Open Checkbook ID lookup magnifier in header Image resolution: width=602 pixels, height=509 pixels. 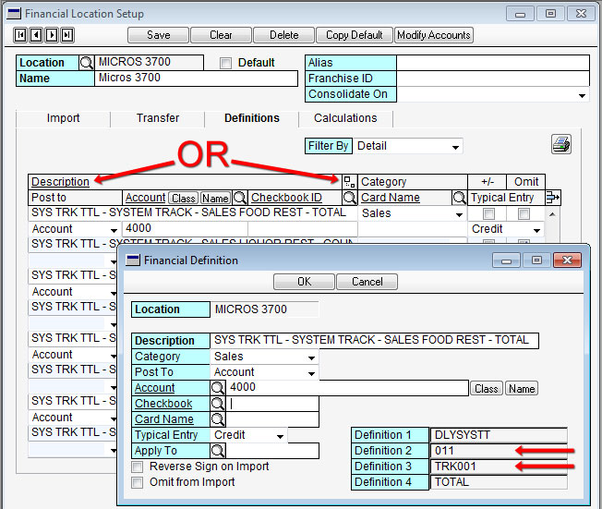point(349,198)
